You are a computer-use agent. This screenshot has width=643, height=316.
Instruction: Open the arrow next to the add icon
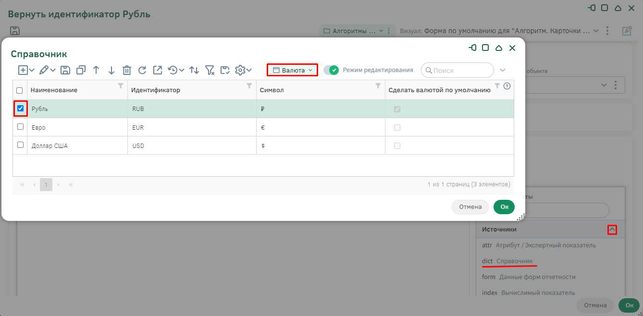coord(32,70)
